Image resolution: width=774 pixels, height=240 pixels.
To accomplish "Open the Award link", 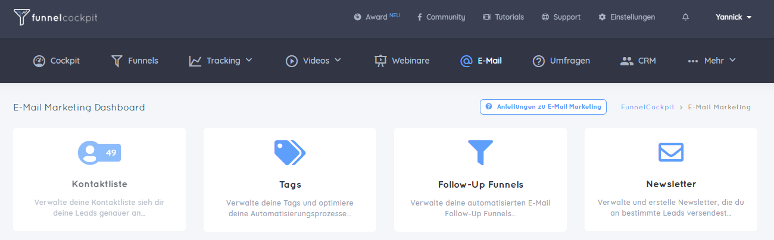I will 377,17.
